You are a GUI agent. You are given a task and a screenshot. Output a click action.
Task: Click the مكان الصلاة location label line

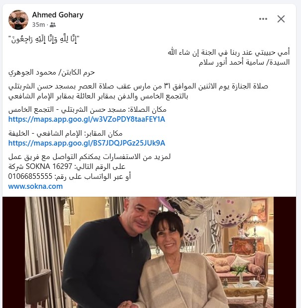(x=88, y=109)
